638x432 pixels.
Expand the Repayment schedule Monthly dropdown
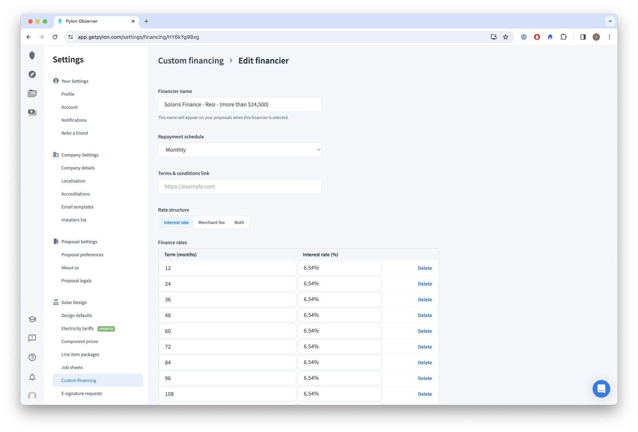click(x=240, y=150)
